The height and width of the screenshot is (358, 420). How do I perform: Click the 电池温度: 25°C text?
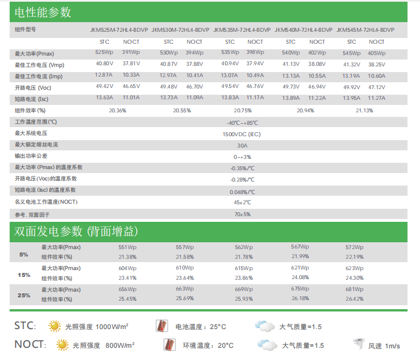(x=200, y=327)
